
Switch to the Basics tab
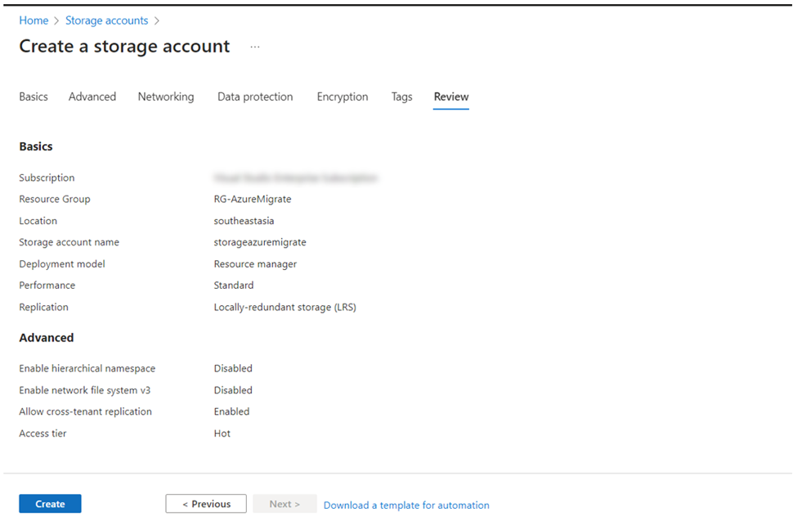34,97
